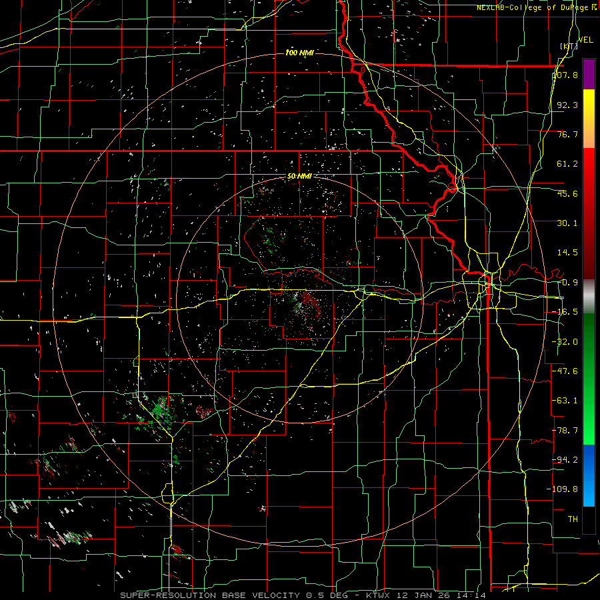Click the VEL legend title
Image resolution: width=600 pixels, height=600 pixels.
point(586,40)
